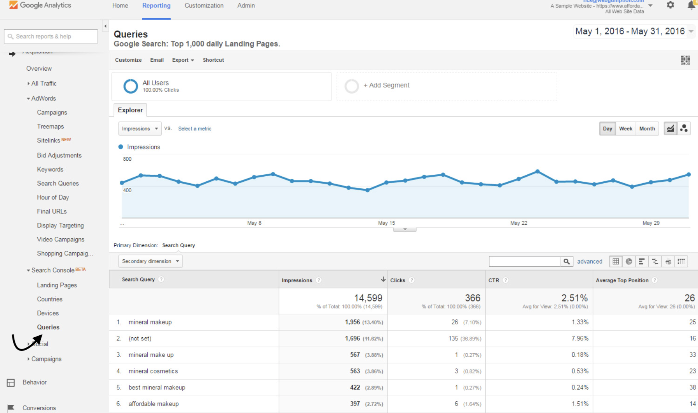
Task: Open the account selector dropdown arrow
Action: tap(651, 6)
